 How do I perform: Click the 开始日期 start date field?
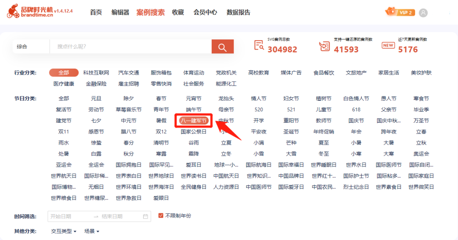click(x=70, y=216)
